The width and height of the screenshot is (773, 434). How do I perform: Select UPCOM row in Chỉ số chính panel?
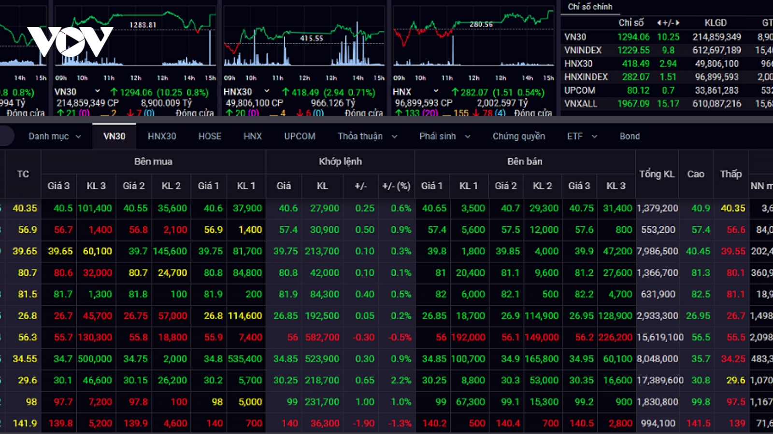tap(667, 90)
